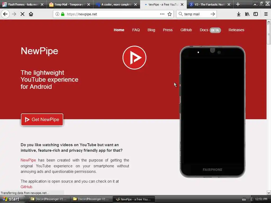Click the NewPipe play logo
The height and width of the screenshot is (203, 271).
tap(134, 58)
